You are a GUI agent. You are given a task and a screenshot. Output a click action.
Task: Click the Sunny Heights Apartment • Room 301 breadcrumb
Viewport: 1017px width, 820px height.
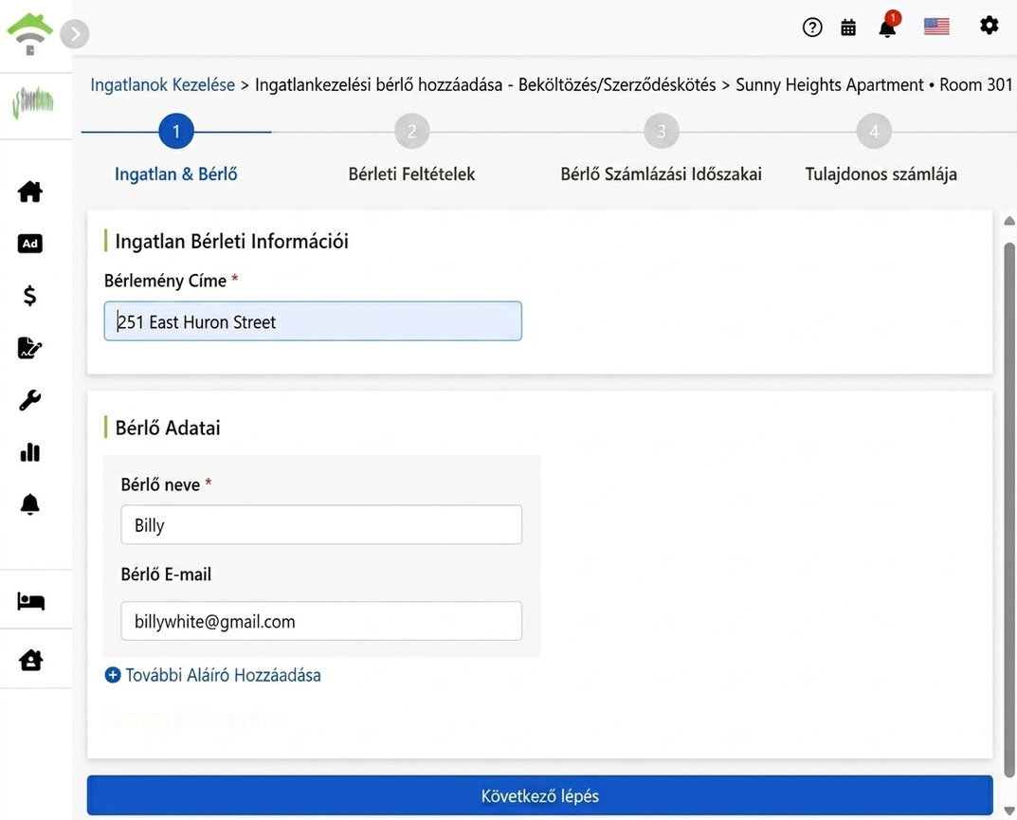click(x=874, y=85)
